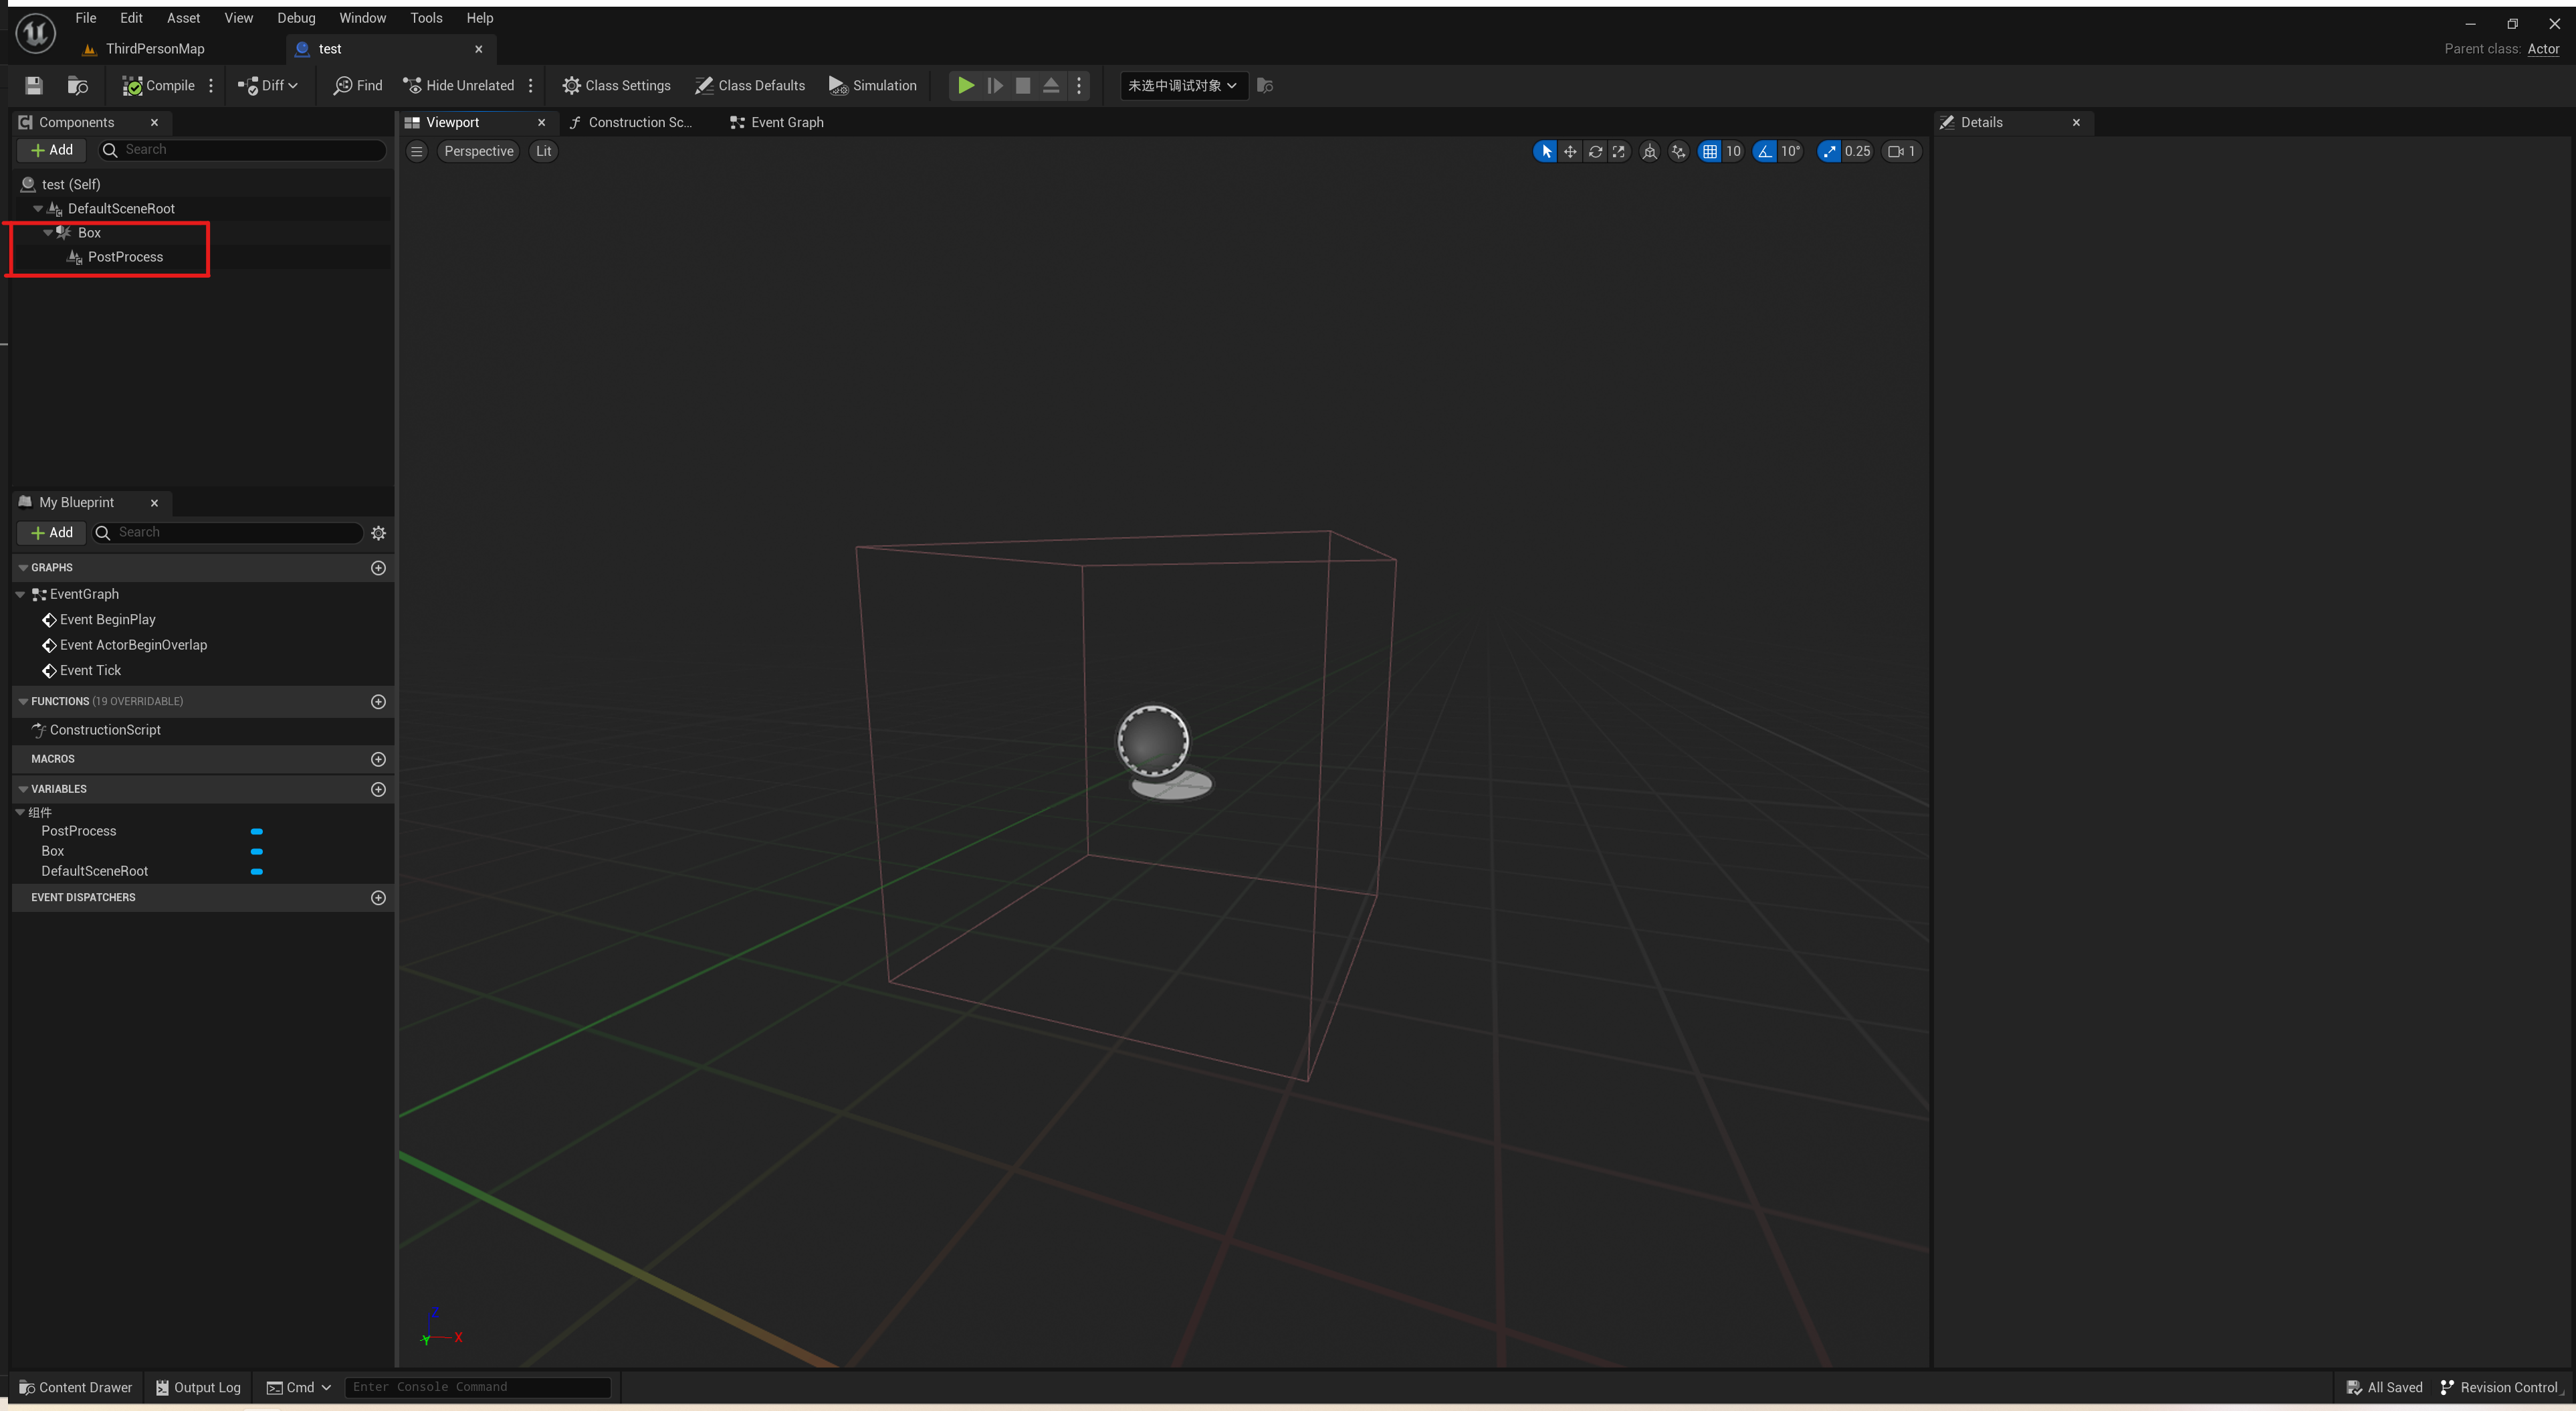The width and height of the screenshot is (2576, 1411).
Task: Switch to the Event Graph tab
Action: (x=777, y=122)
